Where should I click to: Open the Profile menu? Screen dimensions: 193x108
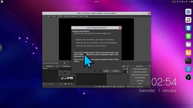coord(60,16)
